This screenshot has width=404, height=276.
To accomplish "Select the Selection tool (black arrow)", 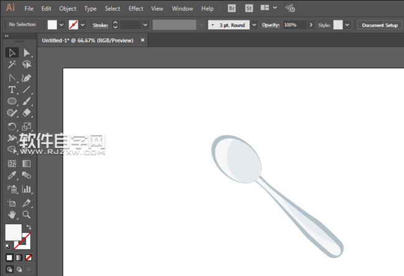I will click(12, 53).
